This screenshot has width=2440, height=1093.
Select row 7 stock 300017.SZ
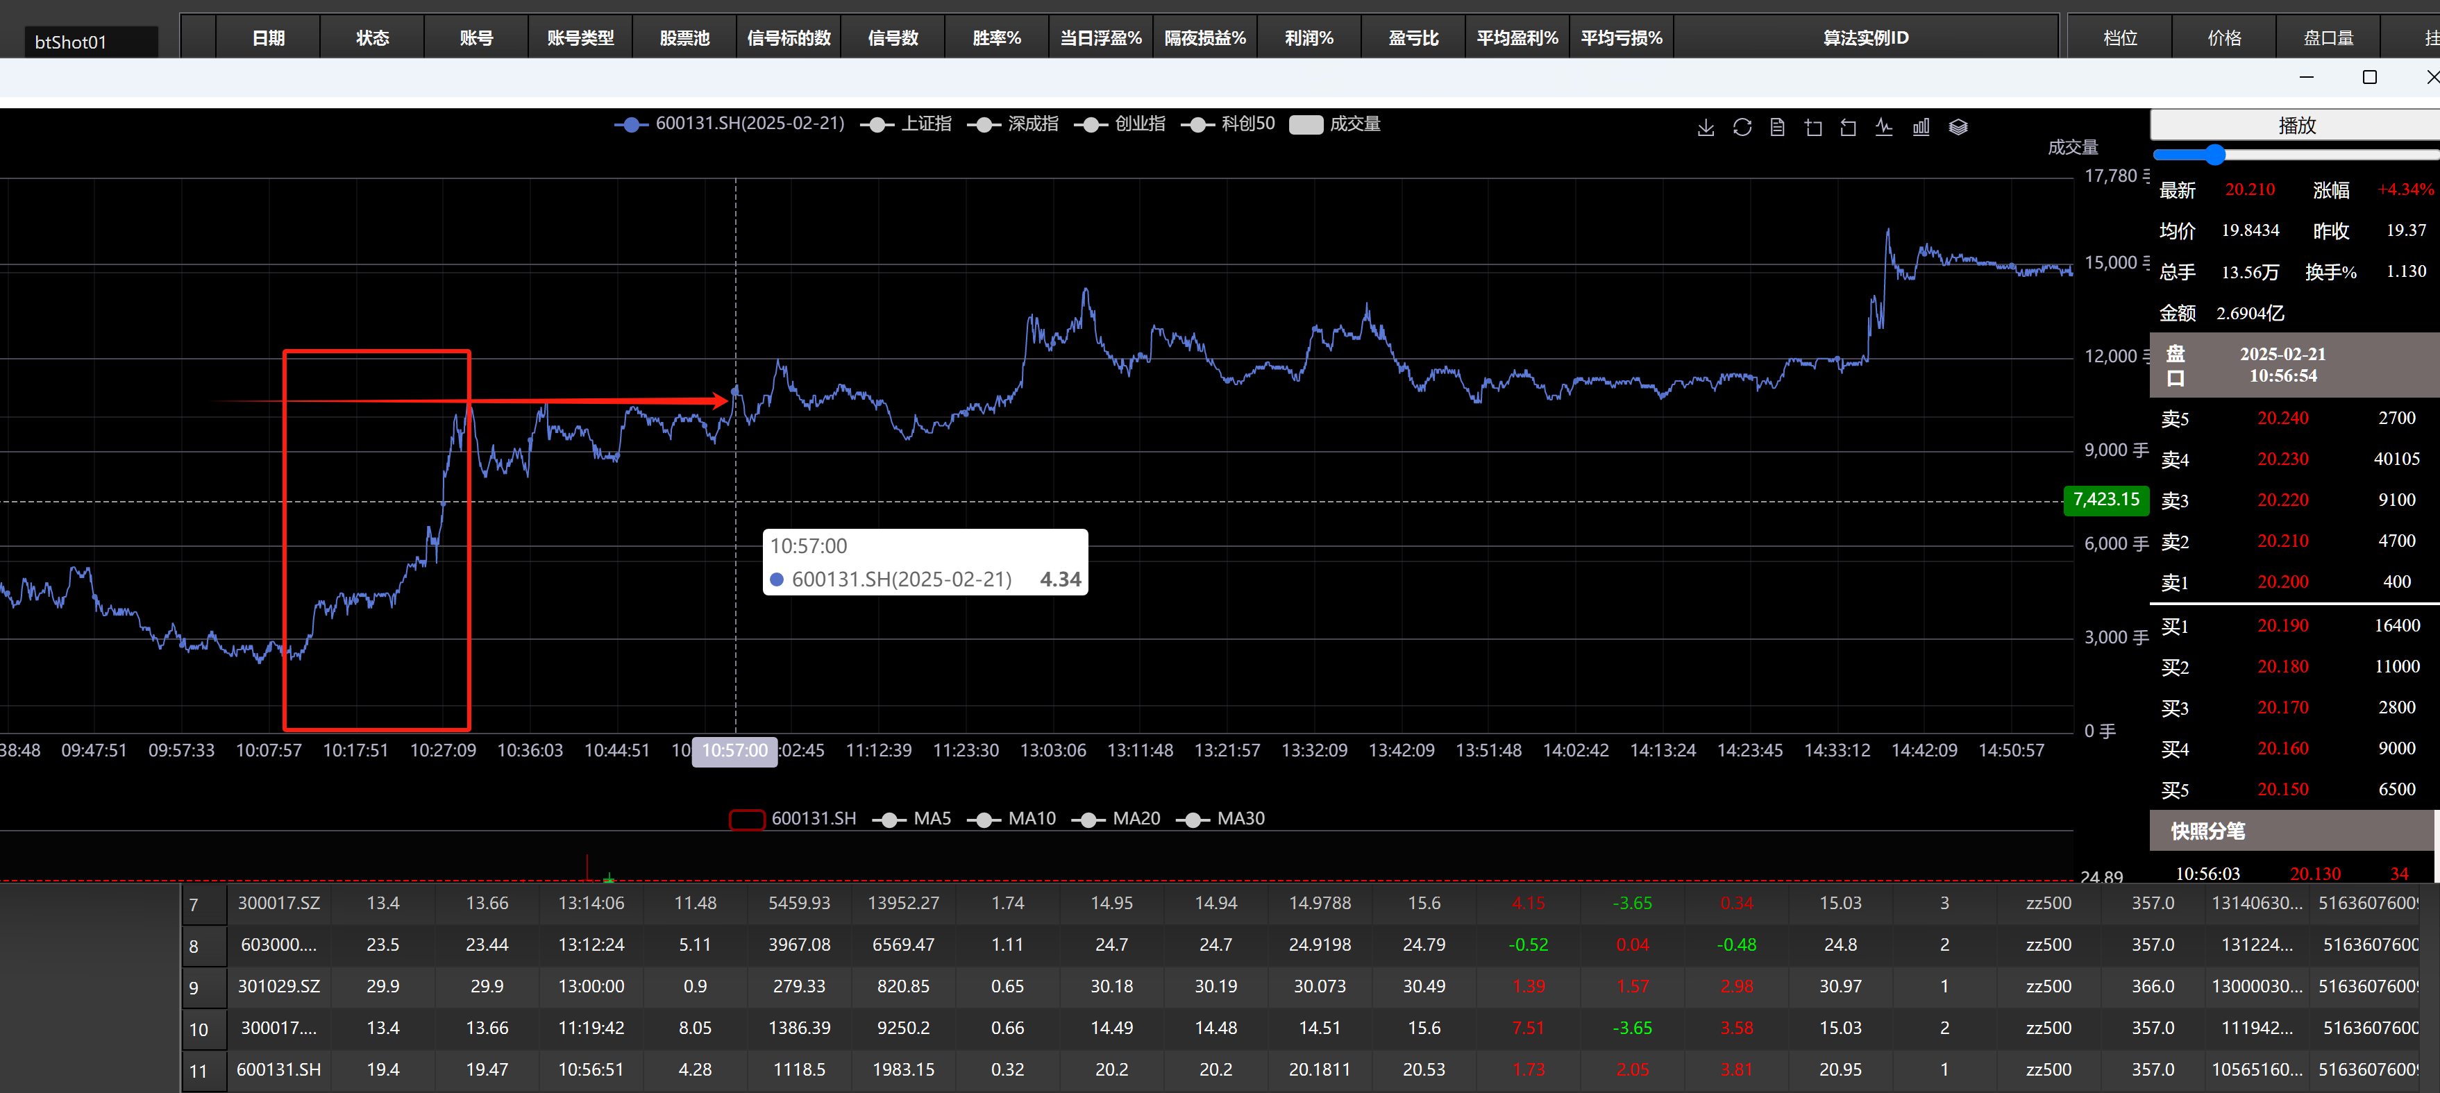278,904
